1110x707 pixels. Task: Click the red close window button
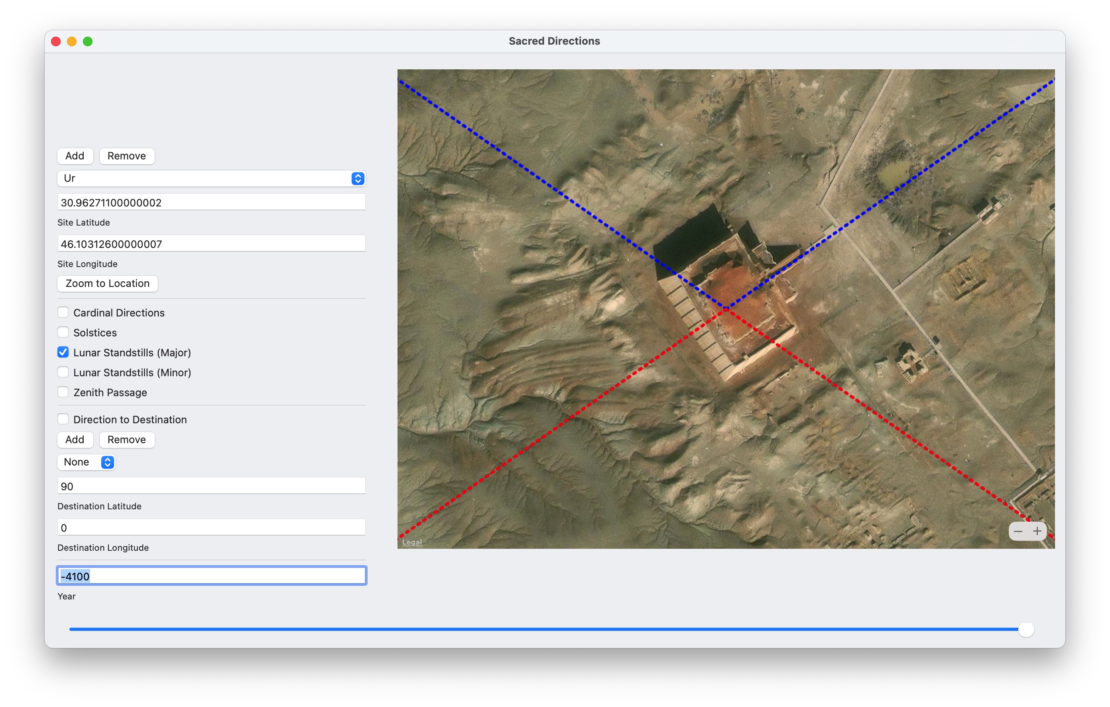(56, 41)
